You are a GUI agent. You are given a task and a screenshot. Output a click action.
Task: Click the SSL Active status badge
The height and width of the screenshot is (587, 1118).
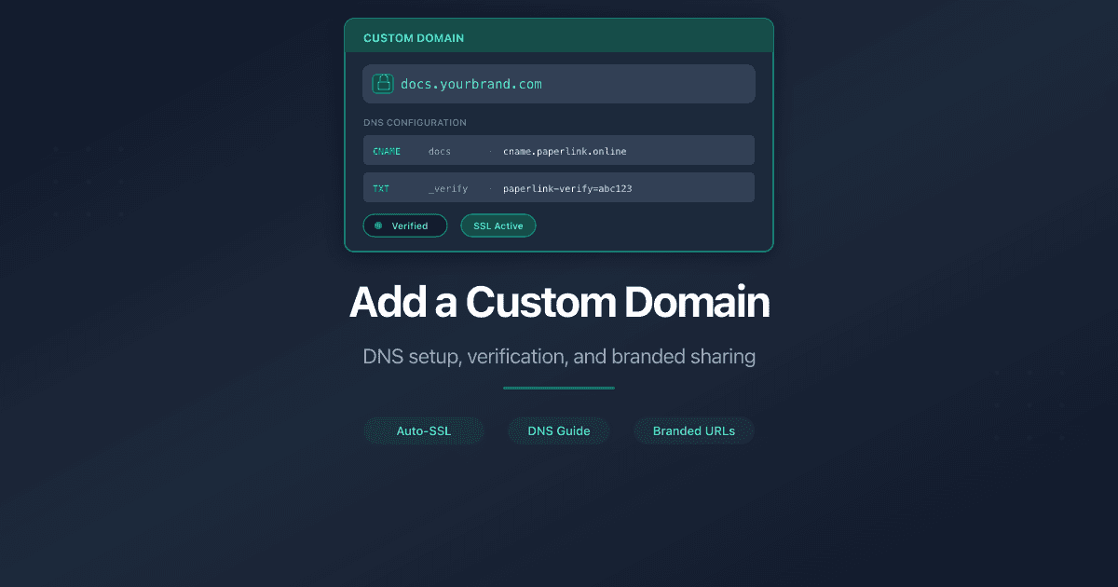click(x=498, y=225)
